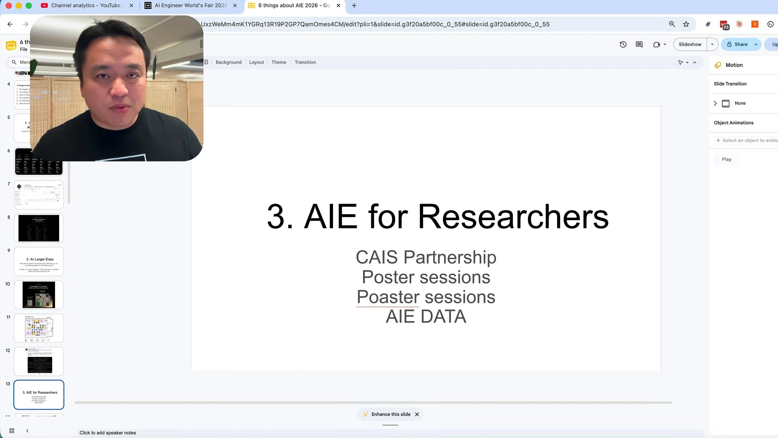Open the red extension with badge 23
This screenshot has height=438, width=778.
point(724,25)
